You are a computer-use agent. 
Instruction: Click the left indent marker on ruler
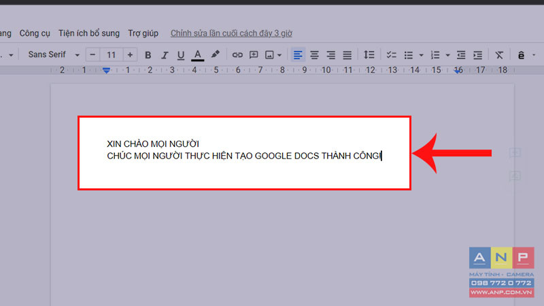coord(106,71)
